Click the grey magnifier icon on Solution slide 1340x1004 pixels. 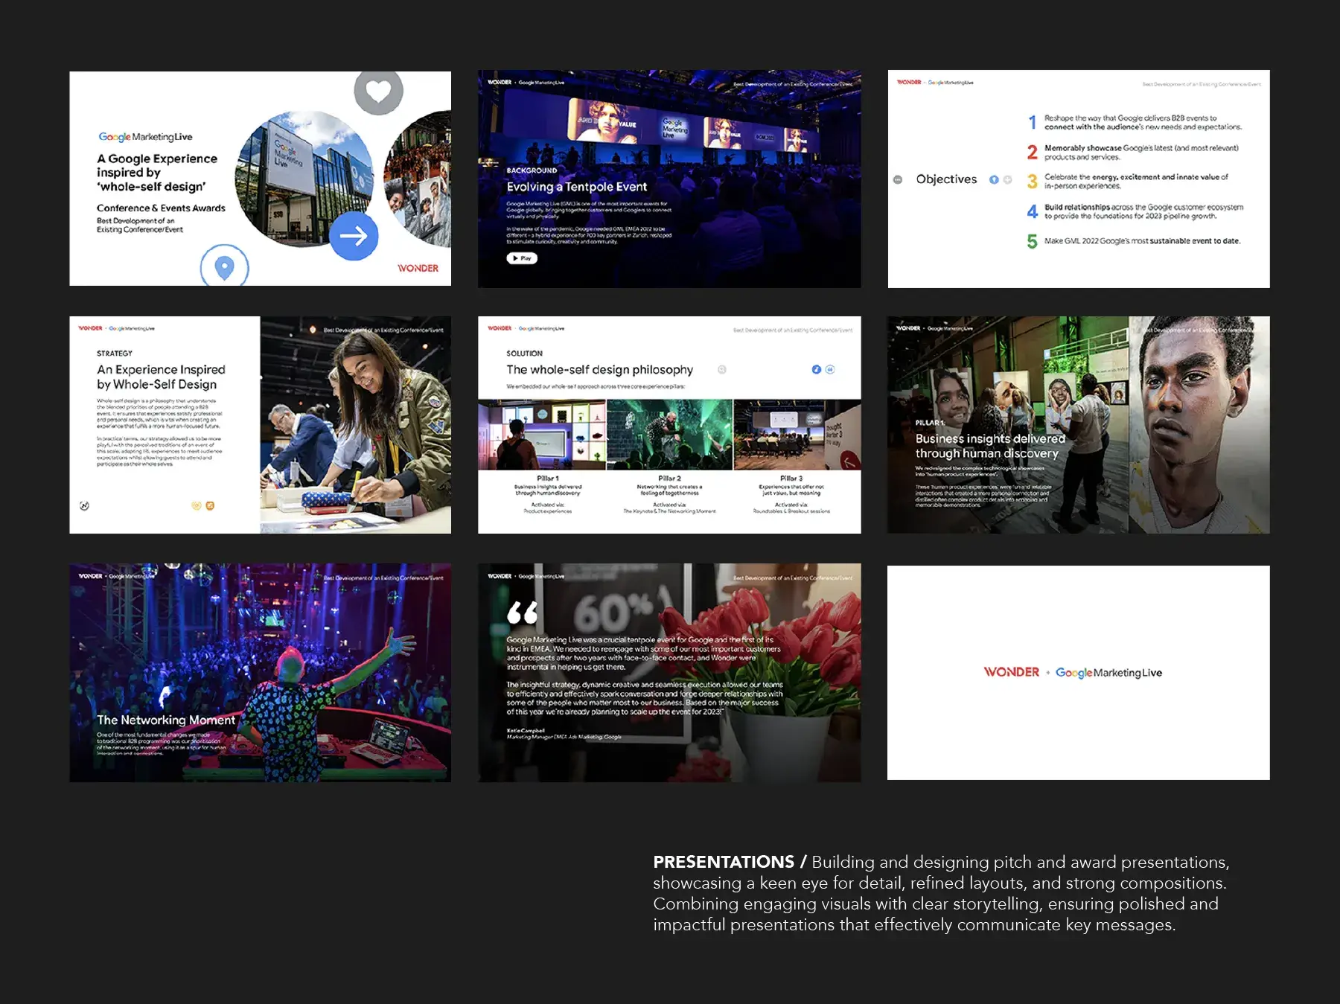[x=721, y=370]
